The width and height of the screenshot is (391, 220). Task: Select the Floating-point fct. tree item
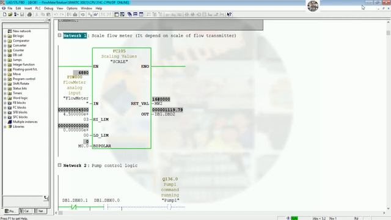(x=25, y=69)
